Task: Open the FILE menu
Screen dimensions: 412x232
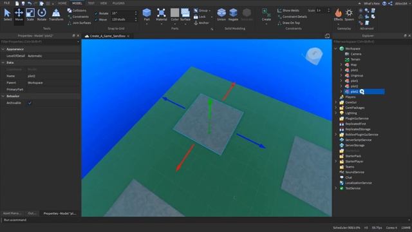Action: pyautogui.click(x=6, y=3)
